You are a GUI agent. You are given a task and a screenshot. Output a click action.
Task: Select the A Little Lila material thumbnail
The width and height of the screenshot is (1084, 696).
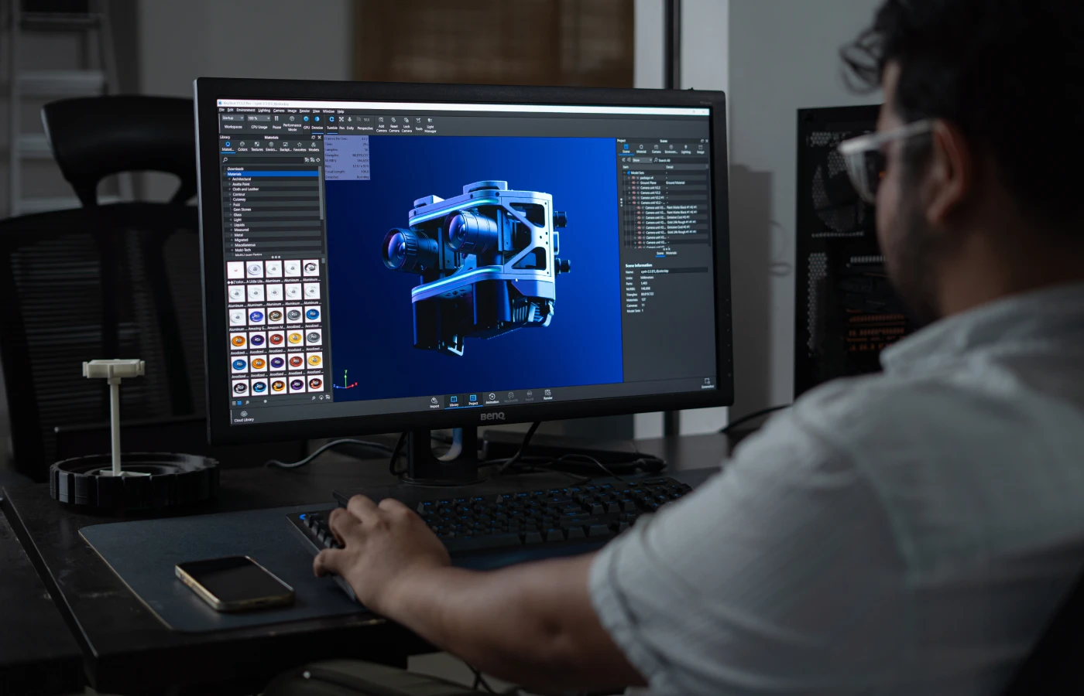point(254,269)
